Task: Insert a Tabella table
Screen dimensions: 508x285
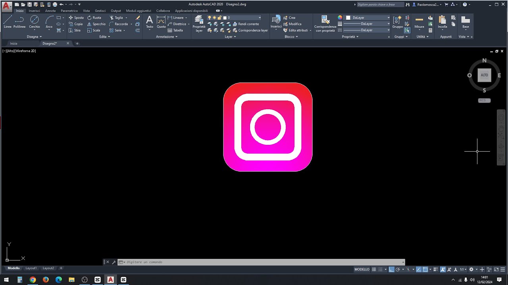Action: [175, 30]
